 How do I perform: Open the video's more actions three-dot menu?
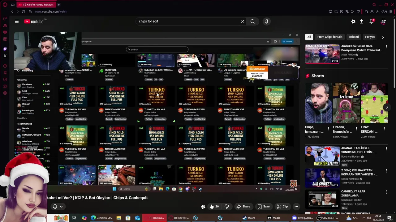coord(296,207)
